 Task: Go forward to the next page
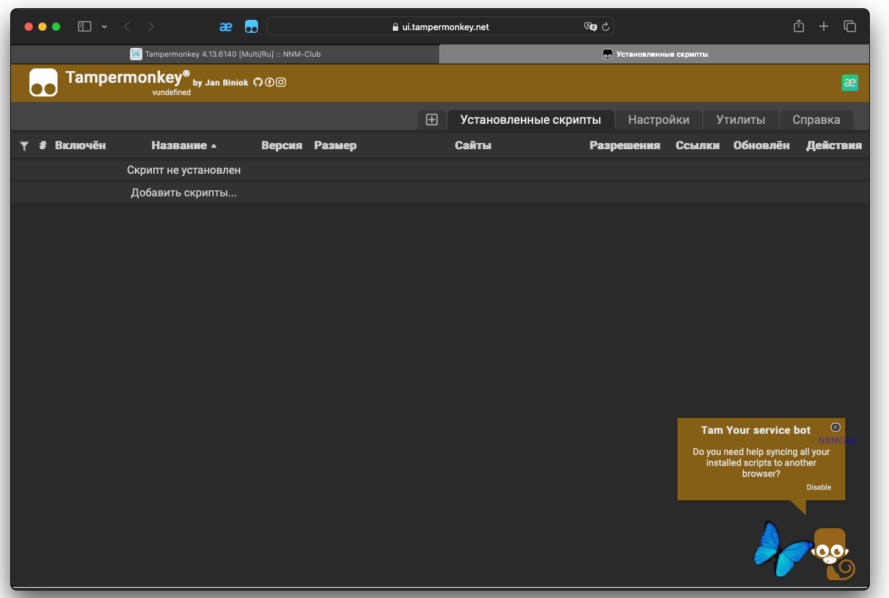click(x=151, y=27)
